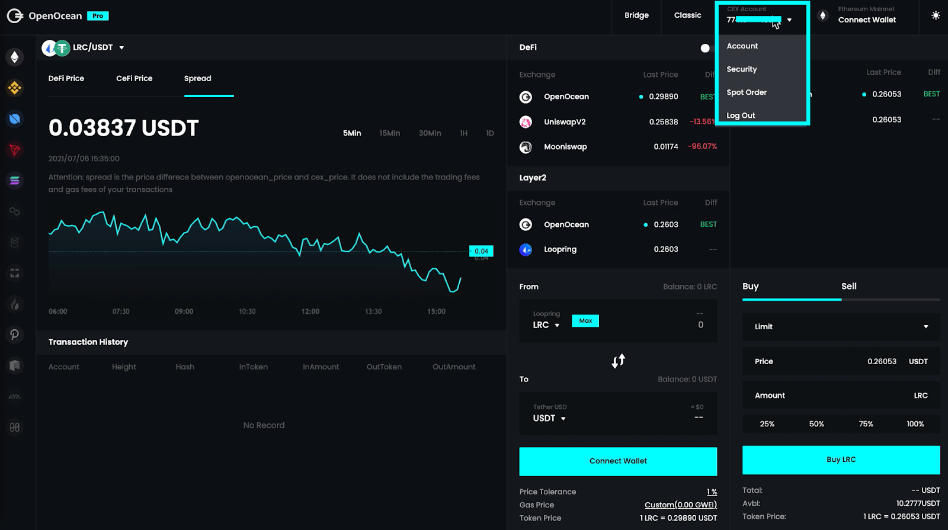The image size is (948, 530).
Task: Click the LRC/USDT pair token icons
Action: [x=56, y=48]
